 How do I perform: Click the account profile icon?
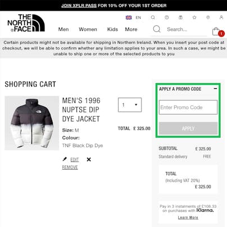click(221, 17)
